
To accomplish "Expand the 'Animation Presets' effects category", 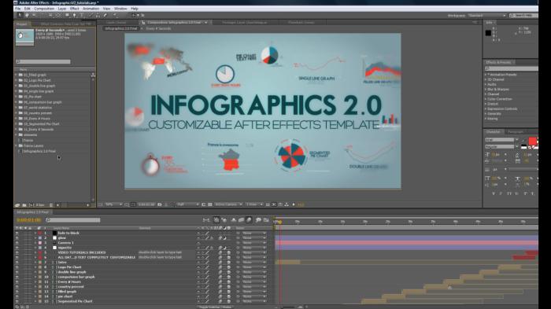I will [486, 75].
